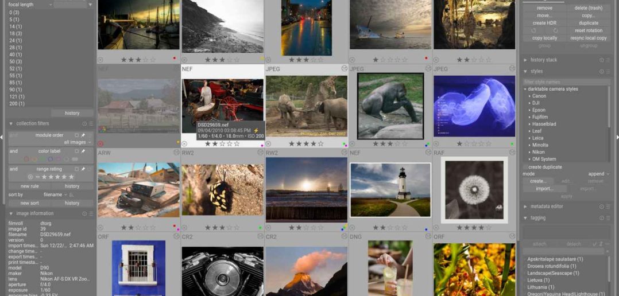
Task: Enable the create duplicate checkbox
Action: coord(525,167)
